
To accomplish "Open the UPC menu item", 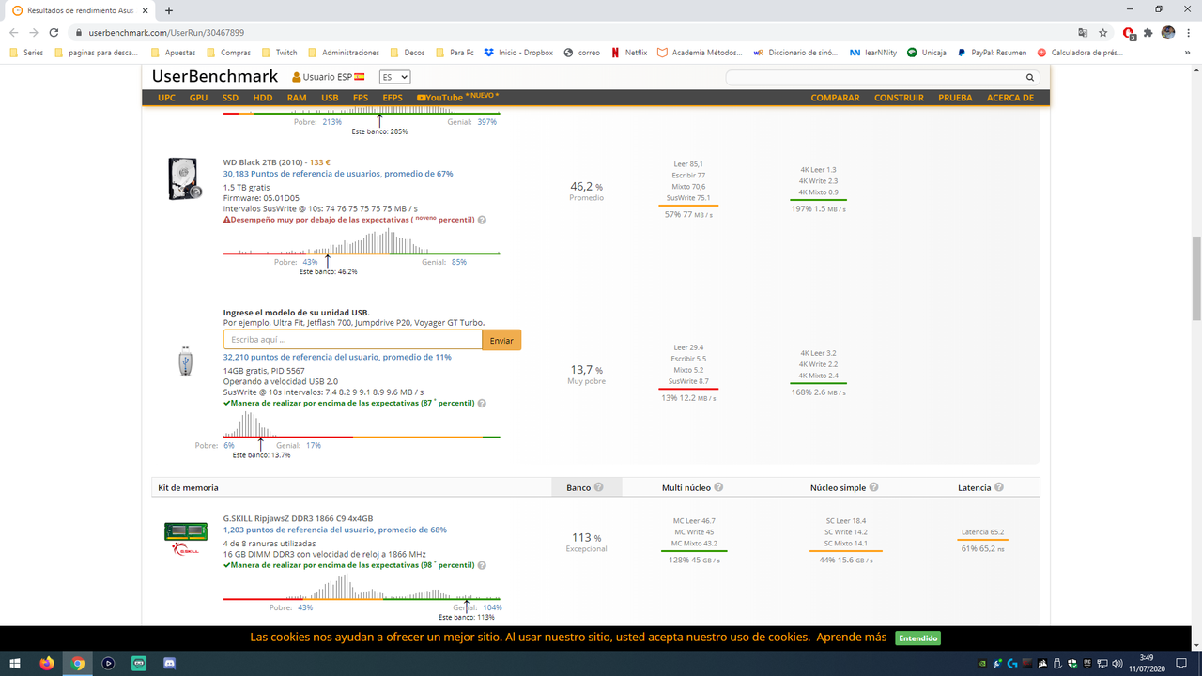I will (166, 98).
